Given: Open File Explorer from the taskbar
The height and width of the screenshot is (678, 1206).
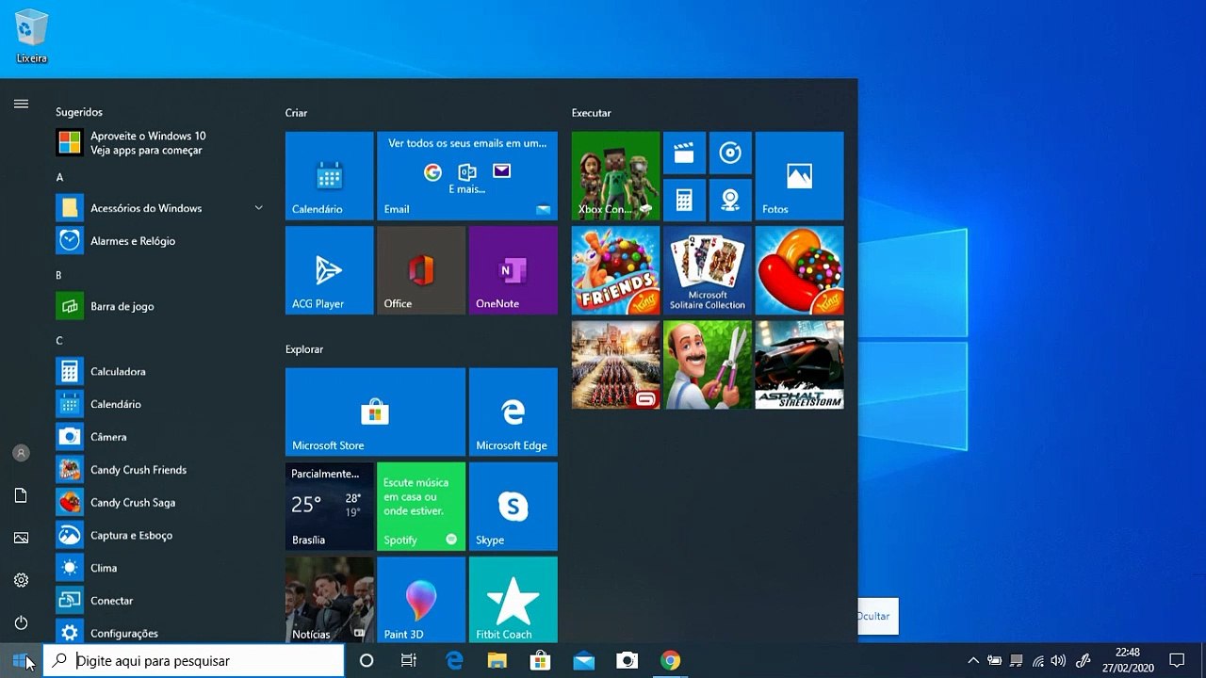Looking at the screenshot, I should tap(497, 661).
